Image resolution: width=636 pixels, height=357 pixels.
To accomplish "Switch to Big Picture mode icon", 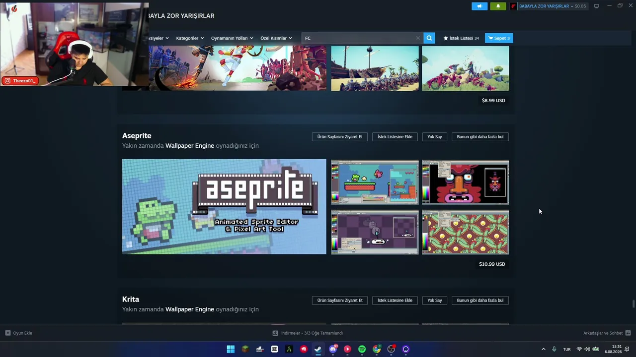I will (596, 6).
